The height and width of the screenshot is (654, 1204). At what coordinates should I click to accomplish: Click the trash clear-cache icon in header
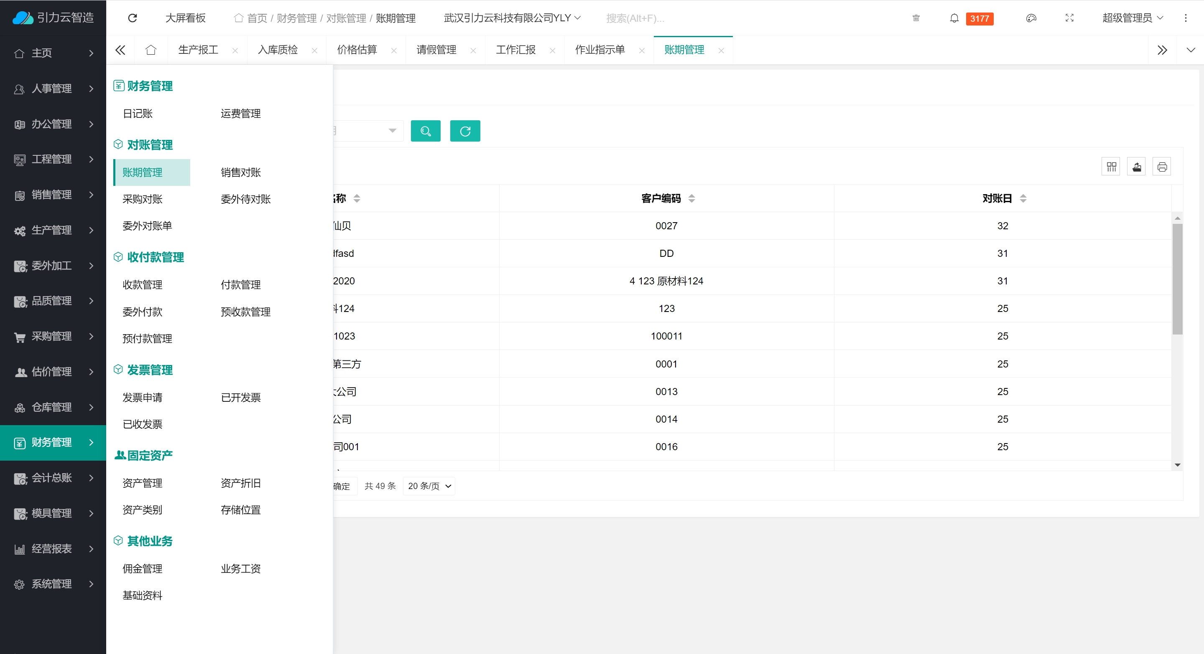click(x=916, y=18)
